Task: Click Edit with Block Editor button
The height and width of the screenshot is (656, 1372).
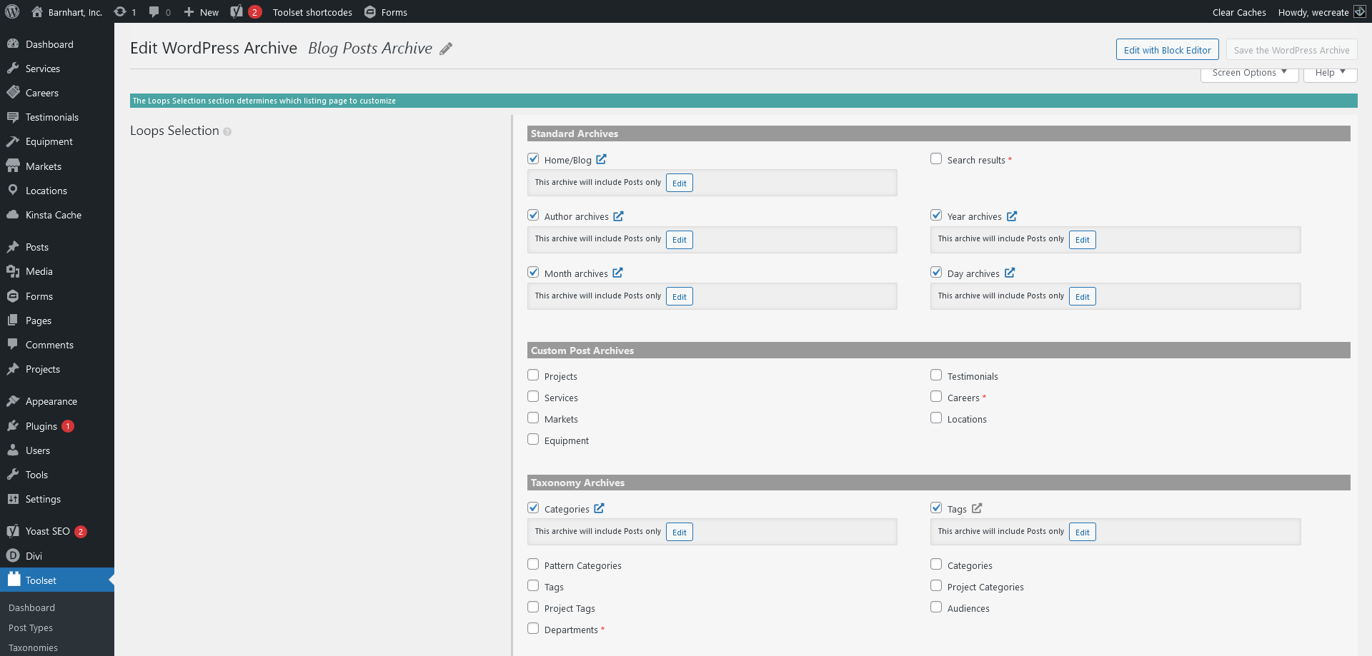Action: (x=1167, y=50)
